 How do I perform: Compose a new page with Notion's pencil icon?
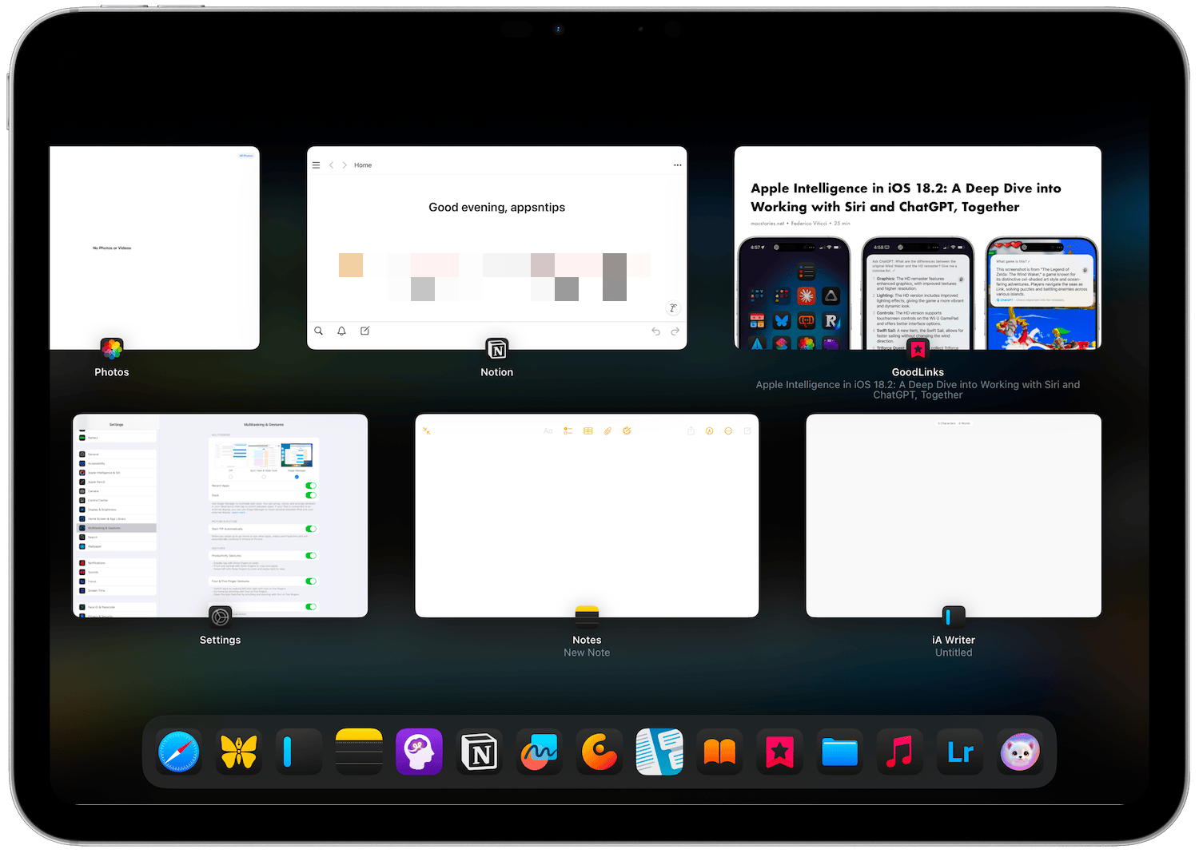365,331
